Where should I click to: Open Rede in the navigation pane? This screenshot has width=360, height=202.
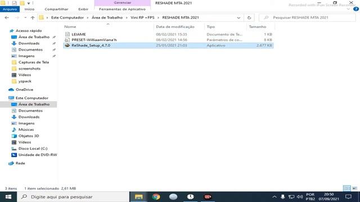20,163
